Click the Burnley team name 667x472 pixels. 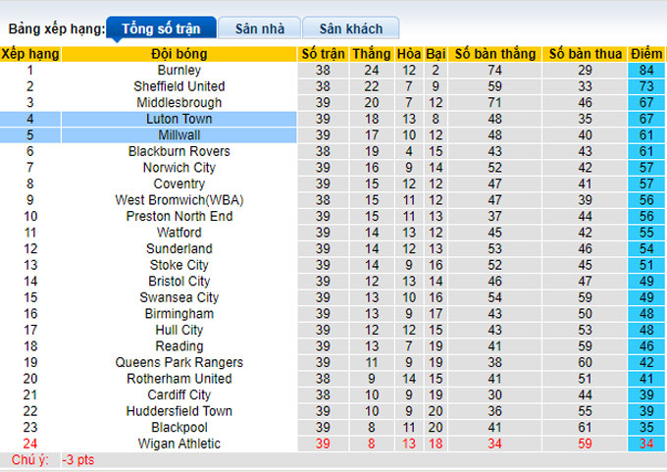179,71
